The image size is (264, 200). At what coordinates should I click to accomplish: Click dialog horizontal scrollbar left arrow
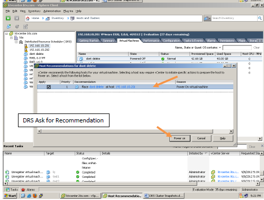40,131
